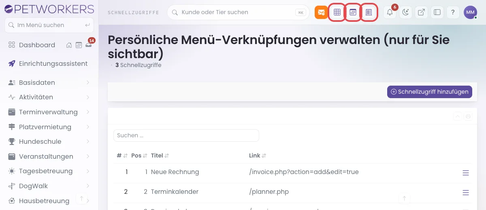Viewport: 486px width, 210px height.
Task: Open the DogWalk menu item
Action: [x=49, y=186]
